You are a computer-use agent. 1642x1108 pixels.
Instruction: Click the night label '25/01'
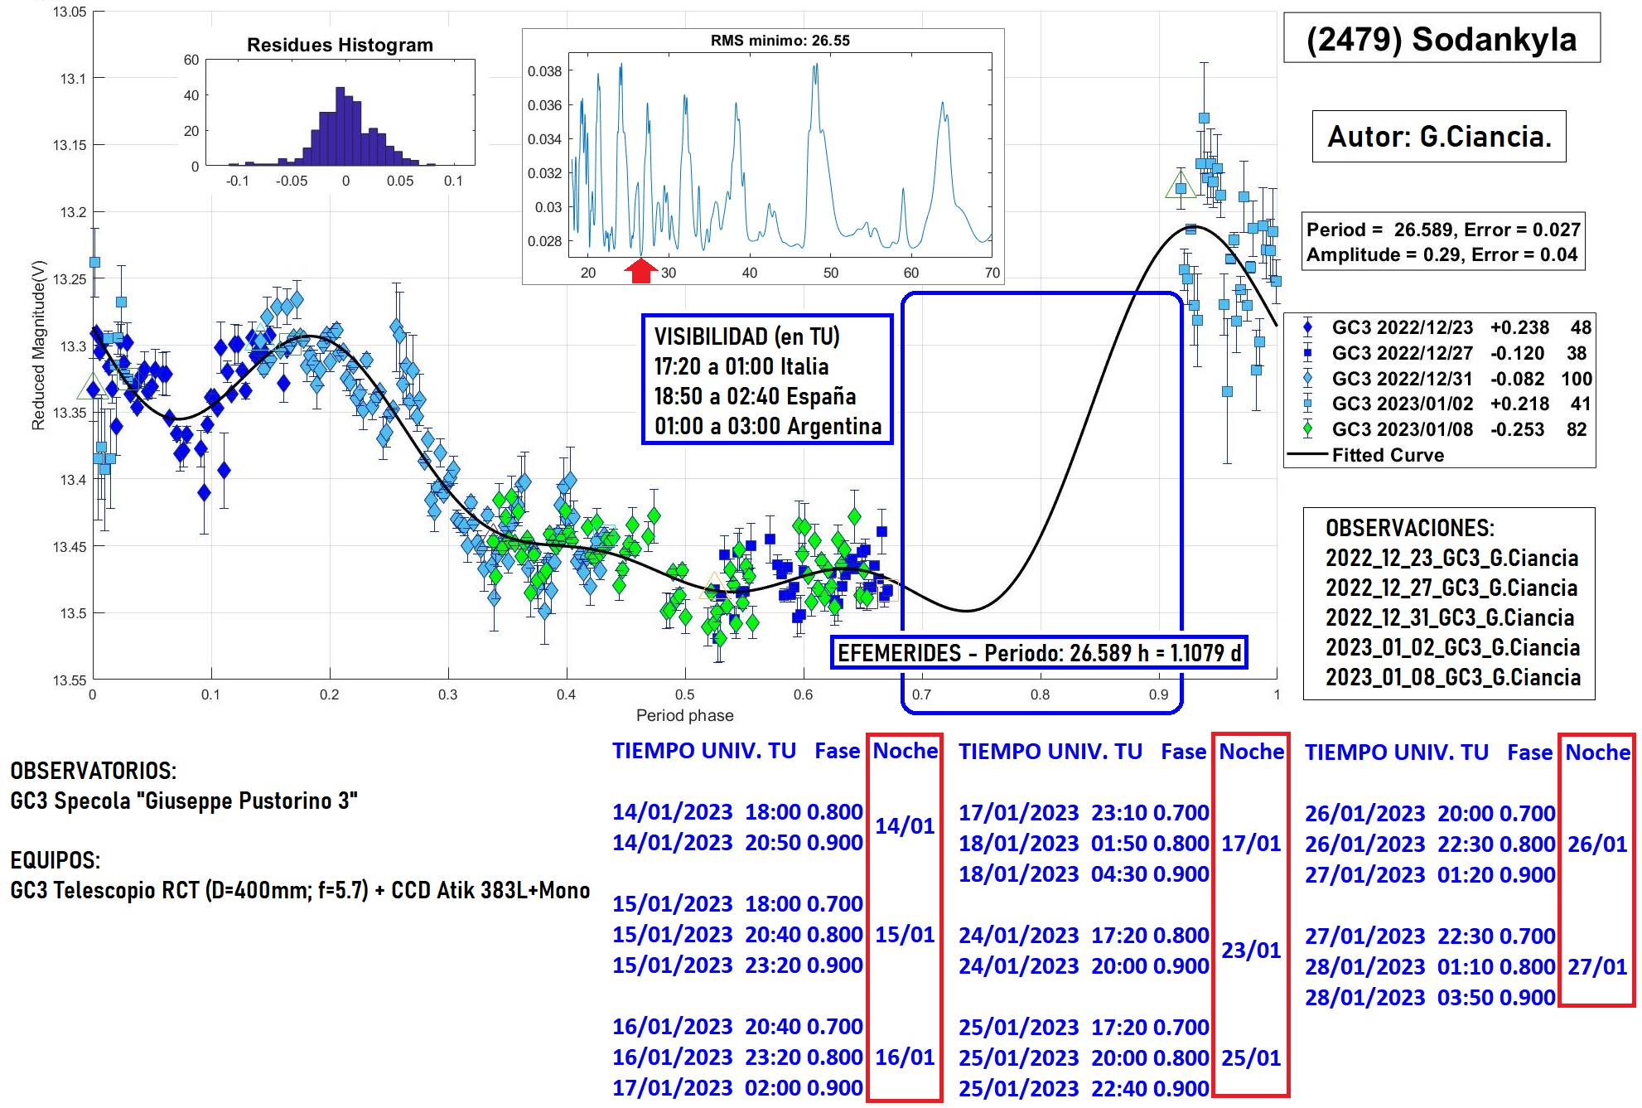1251,1058
